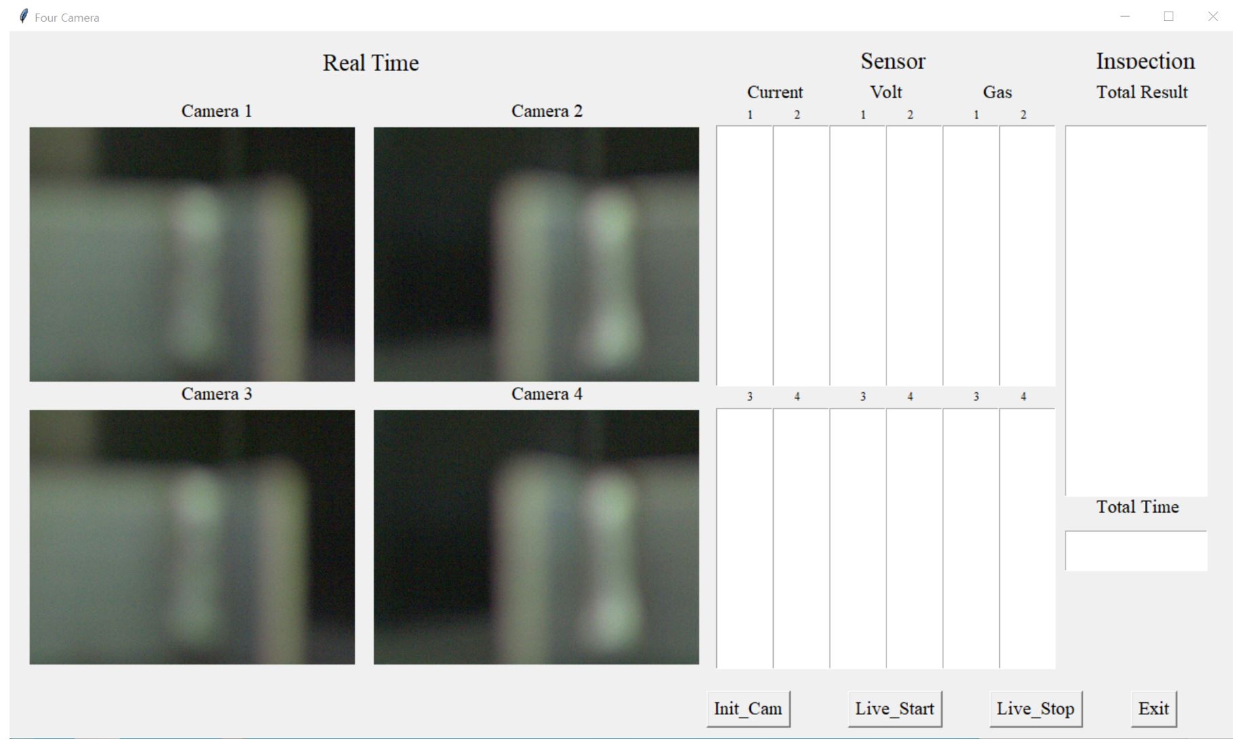The image size is (1233, 740).
Task: Select the Camera 2 video preview
Action: [536, 254]
